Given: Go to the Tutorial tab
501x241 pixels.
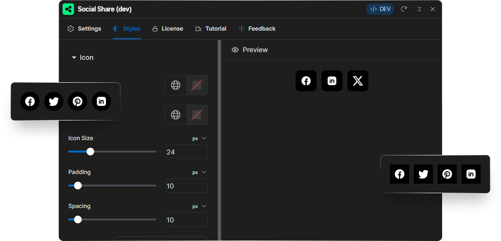Looking at the screenshot, I should [x=211, y=29].
